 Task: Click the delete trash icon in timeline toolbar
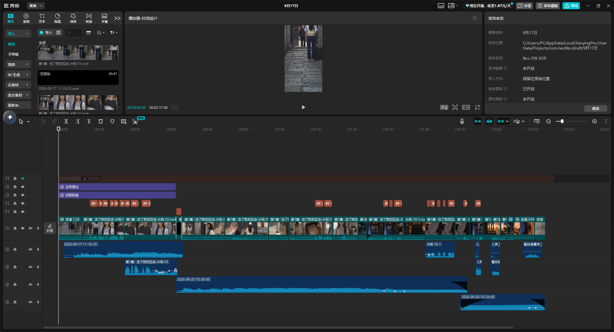(101, 121)
